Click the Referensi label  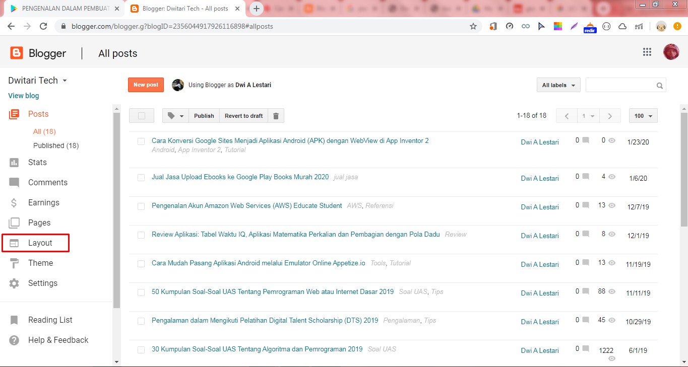(x=380, y=206)
